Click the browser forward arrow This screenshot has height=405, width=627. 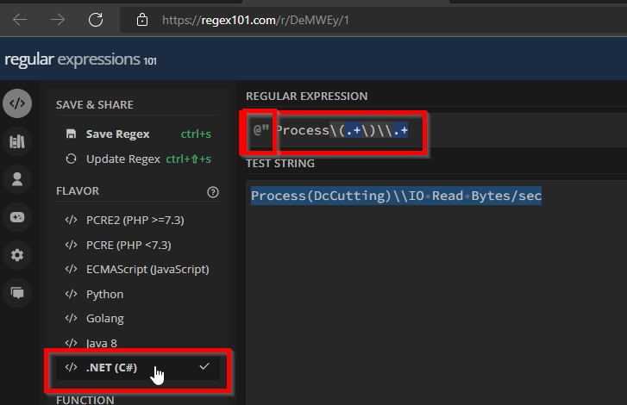click(58, 20)
